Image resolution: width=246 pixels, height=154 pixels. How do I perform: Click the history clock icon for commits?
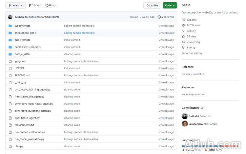point(159,17)
